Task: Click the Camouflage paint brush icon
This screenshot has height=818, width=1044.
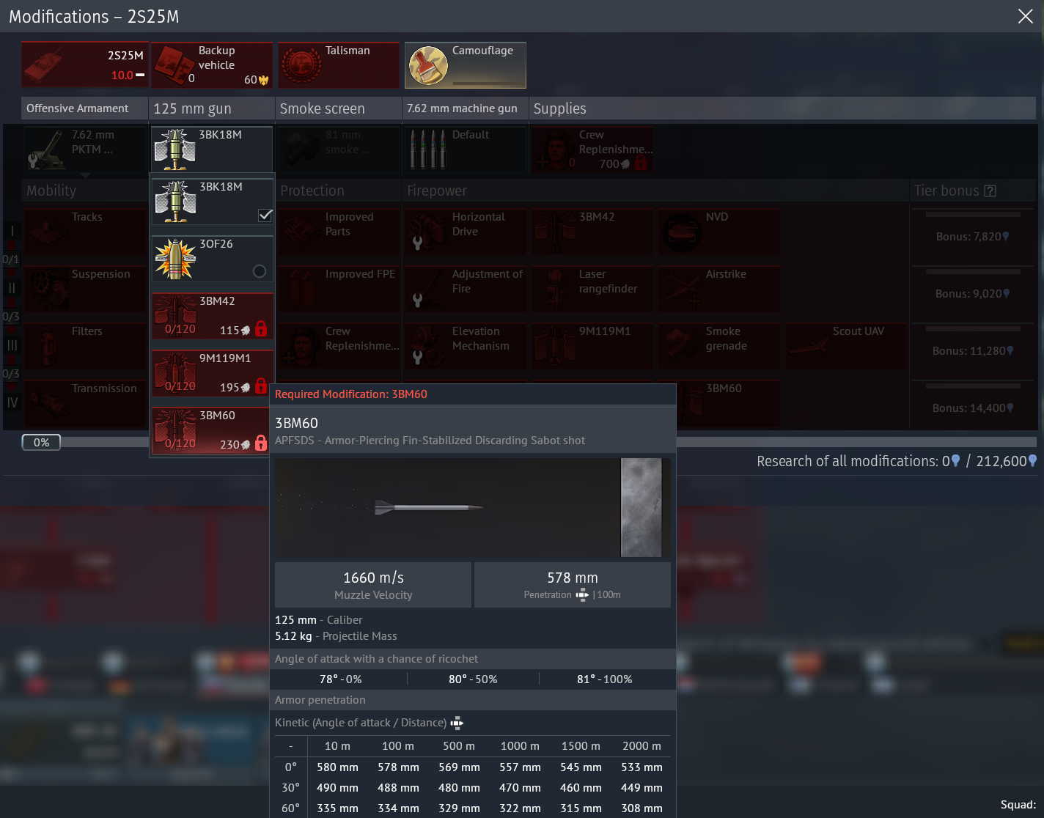Action: (x=428, y=65)
